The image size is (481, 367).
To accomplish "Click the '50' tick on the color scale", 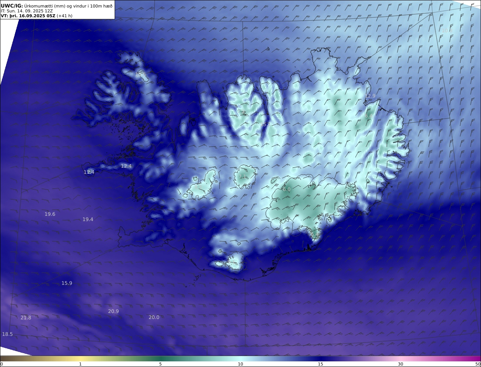I will click(478, 364).
